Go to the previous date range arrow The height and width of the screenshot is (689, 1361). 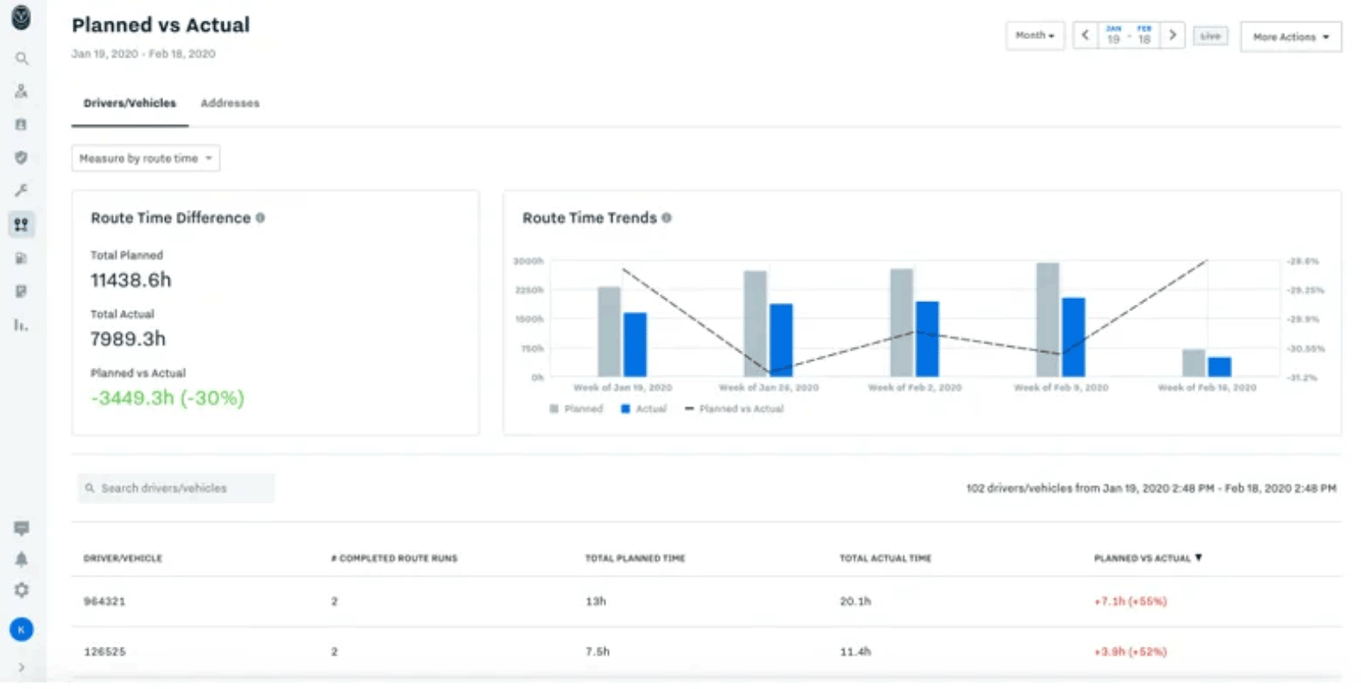click(1086, 35)
